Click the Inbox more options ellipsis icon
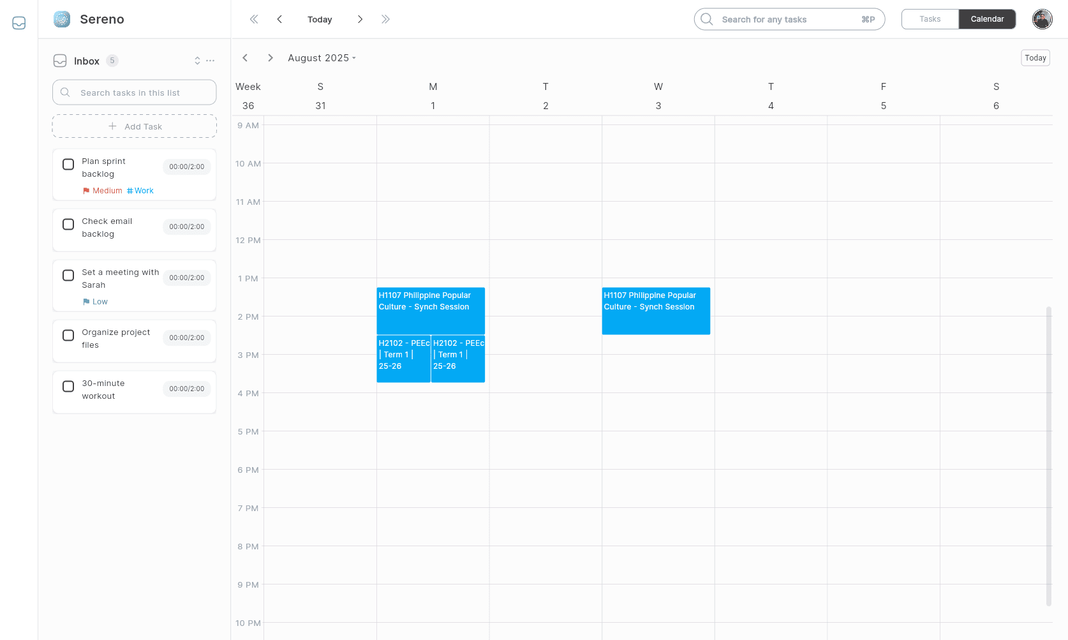The height and width of the screenshot is (640, 1068). [211, 61]
